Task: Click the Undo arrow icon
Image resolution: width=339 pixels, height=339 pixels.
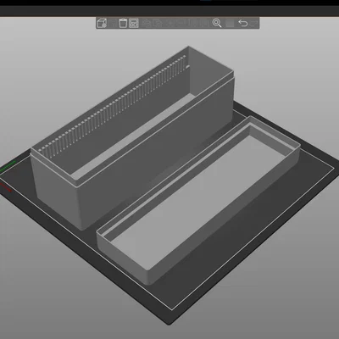Action: coord(243,23)
